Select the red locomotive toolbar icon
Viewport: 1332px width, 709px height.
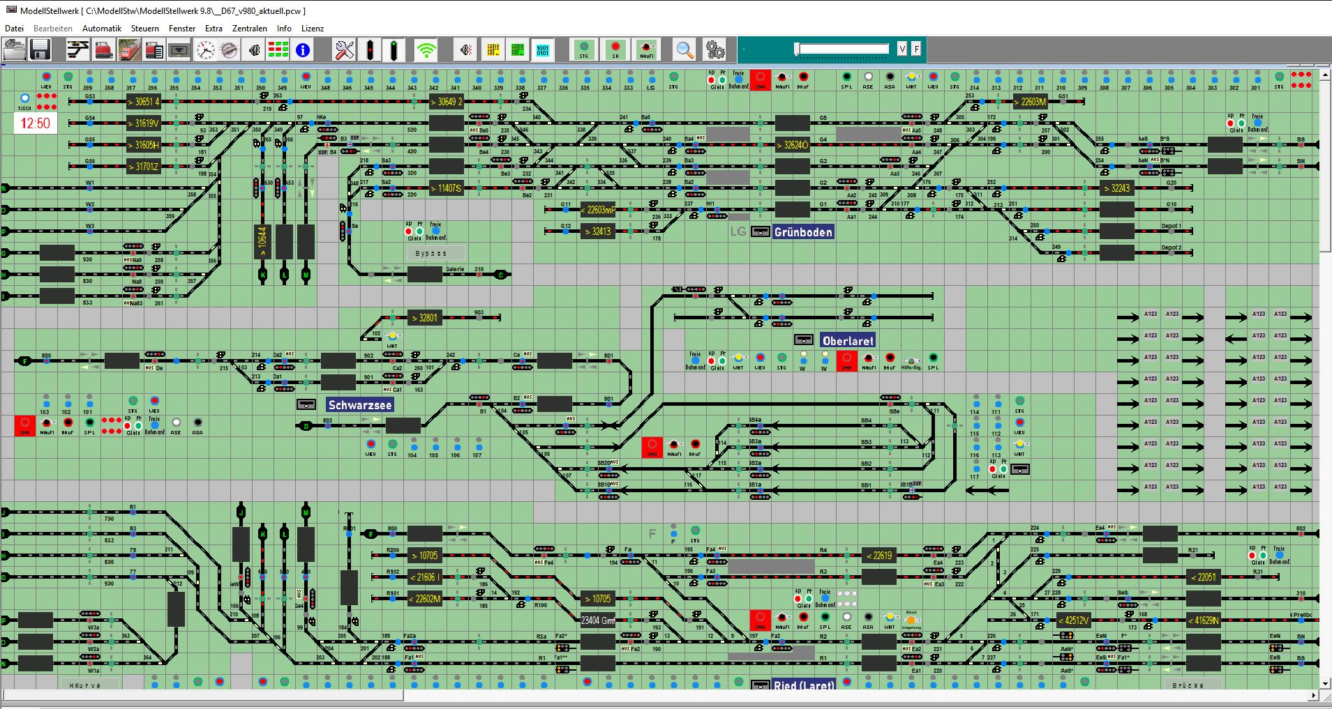104,50
